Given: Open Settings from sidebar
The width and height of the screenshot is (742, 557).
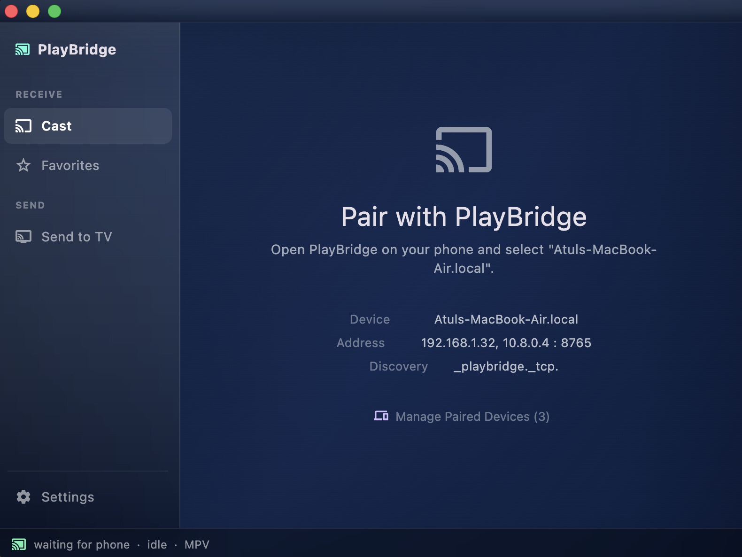Looking at the screenshot, I should (88, 497).
